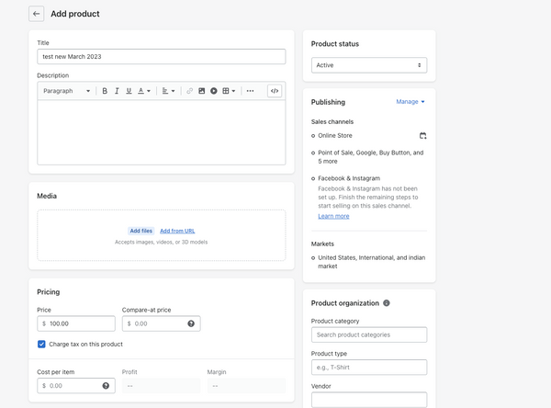551x408 pixels.
Task: Click Add files button in Media
Action: pos(141,231)
